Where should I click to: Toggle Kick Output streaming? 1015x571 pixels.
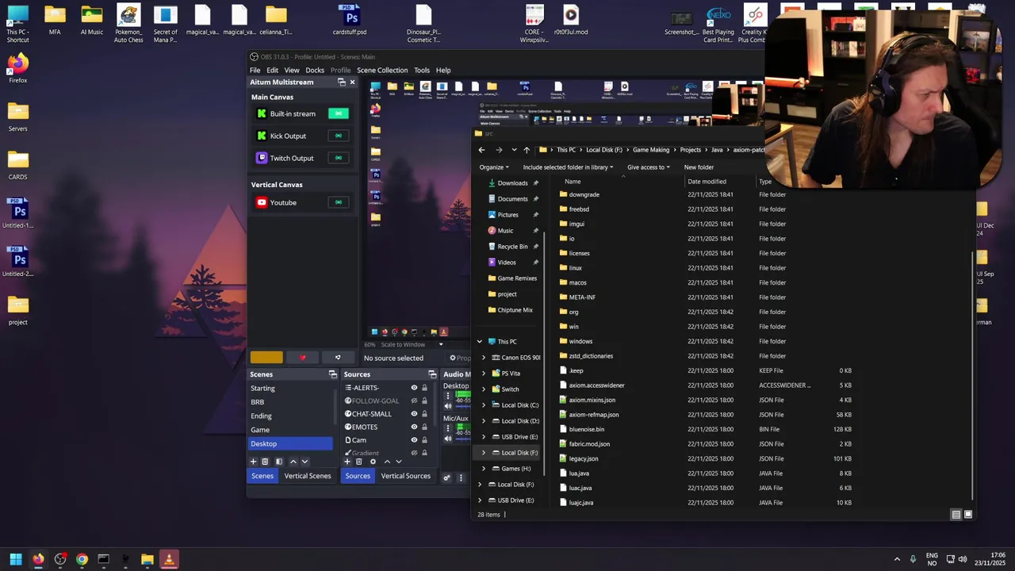click(339, 136)
